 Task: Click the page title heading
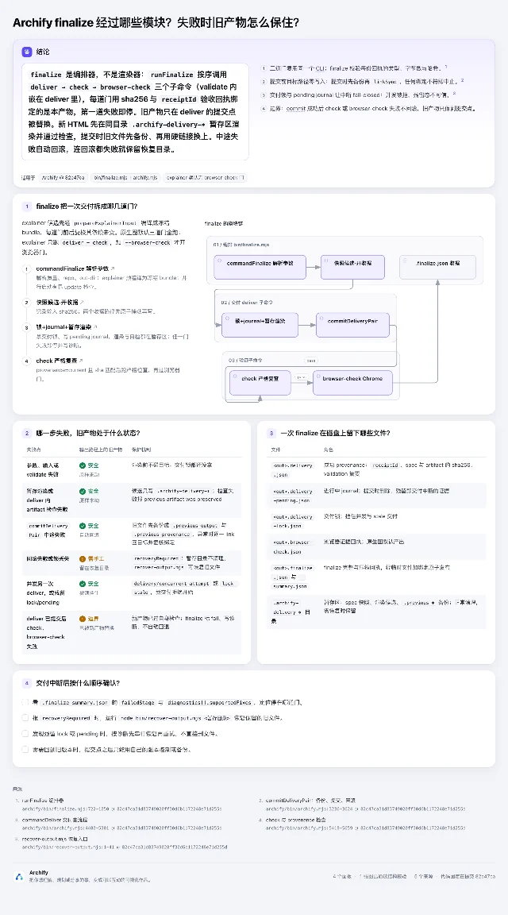coord(156,23)
